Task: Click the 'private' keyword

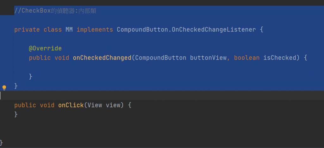Action: 27,30
